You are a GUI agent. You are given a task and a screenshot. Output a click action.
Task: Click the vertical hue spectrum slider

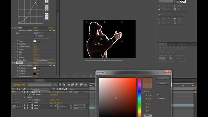click(x=139, y=97)
